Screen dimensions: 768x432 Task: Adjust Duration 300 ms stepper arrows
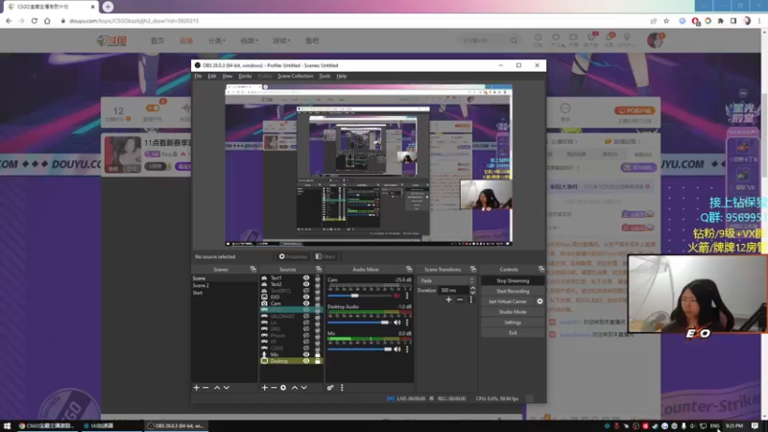coord(472,290)
